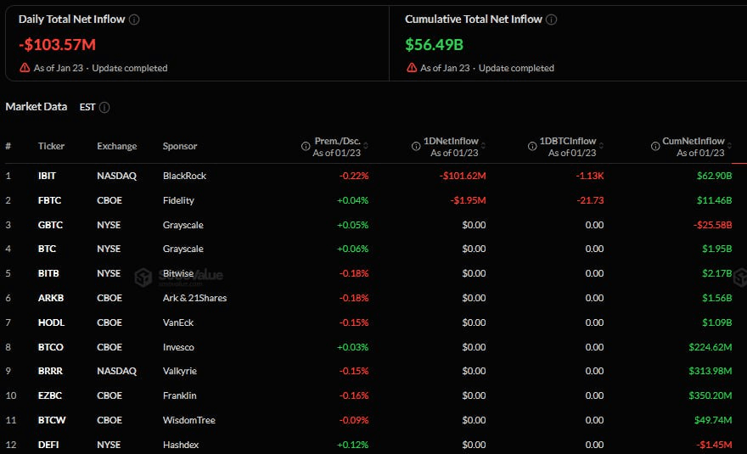Click the -$101.62M IBIT net inflow

tap(463, 176)
